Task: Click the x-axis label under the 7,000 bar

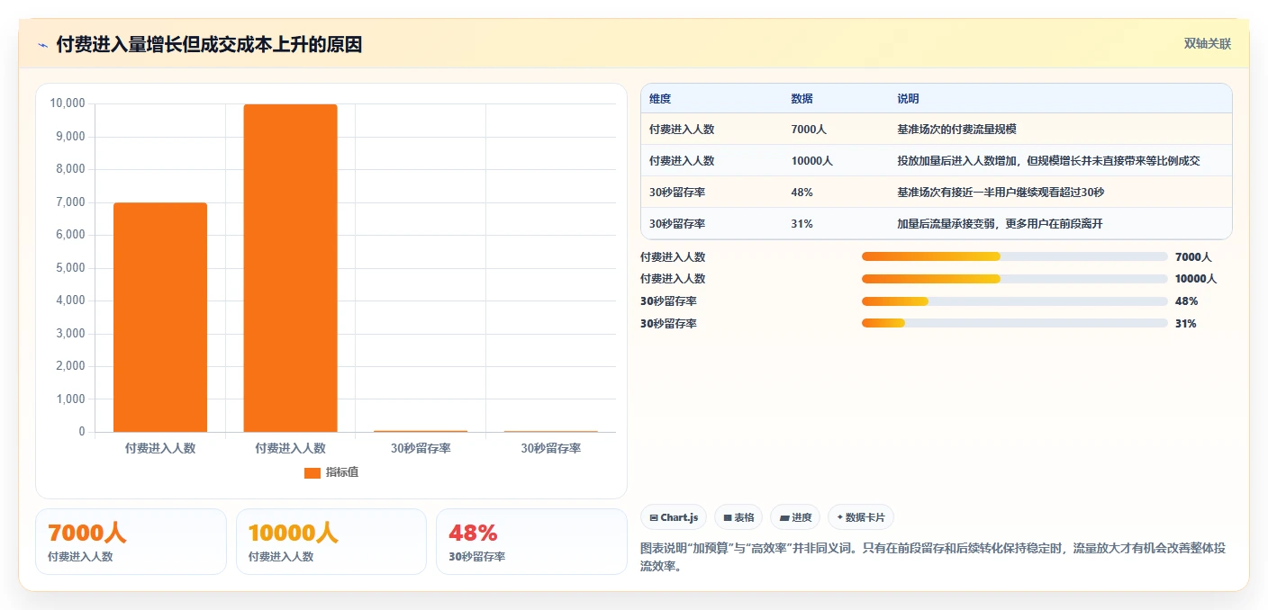Action: [160, 448]
